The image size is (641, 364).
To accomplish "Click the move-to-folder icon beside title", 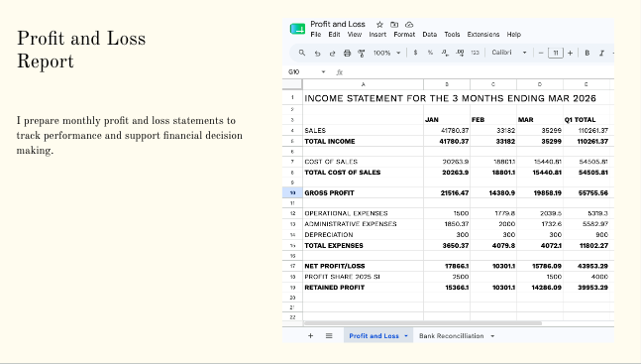I will click(x=394, y=25).
